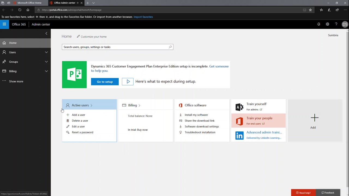Expand the Groups menu chevron
The width and height of the screenshot is (349, 196).
click(46, 62)
